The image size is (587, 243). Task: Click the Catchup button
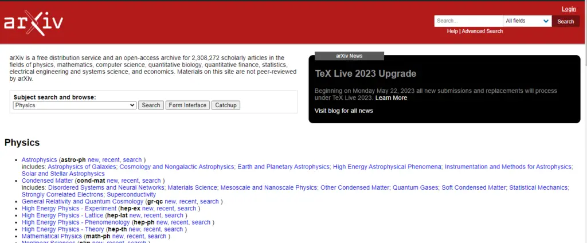click(x=226, y=105)
